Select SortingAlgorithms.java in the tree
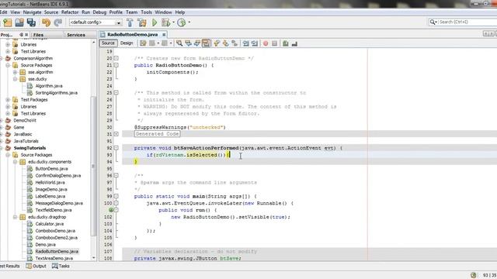The image size is (497, 279). pyautogui.click(x=57, y=93)
